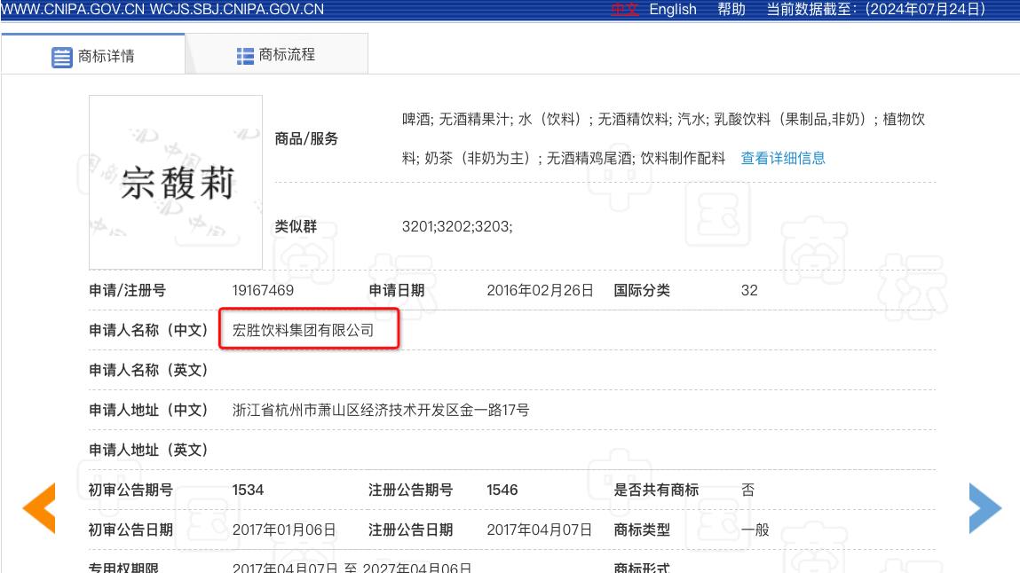Open the 帮助 help page
The height and width of the screenshot is (573, 1020).
click(731, 10)
